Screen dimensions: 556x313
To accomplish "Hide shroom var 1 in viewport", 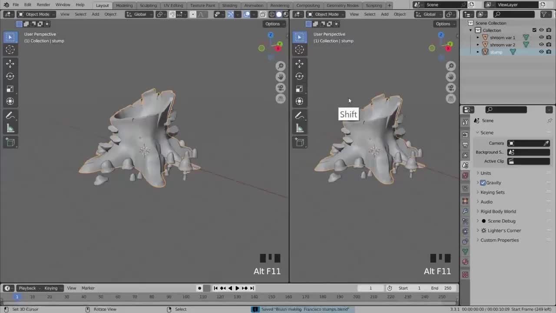I will pyautogui.click(x=541, y=37).
